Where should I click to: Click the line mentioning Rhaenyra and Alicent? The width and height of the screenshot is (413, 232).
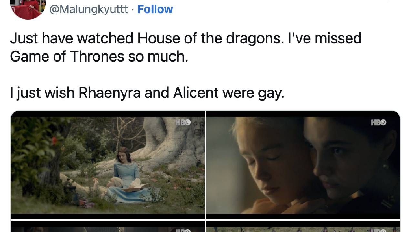(x=147, y=93)
